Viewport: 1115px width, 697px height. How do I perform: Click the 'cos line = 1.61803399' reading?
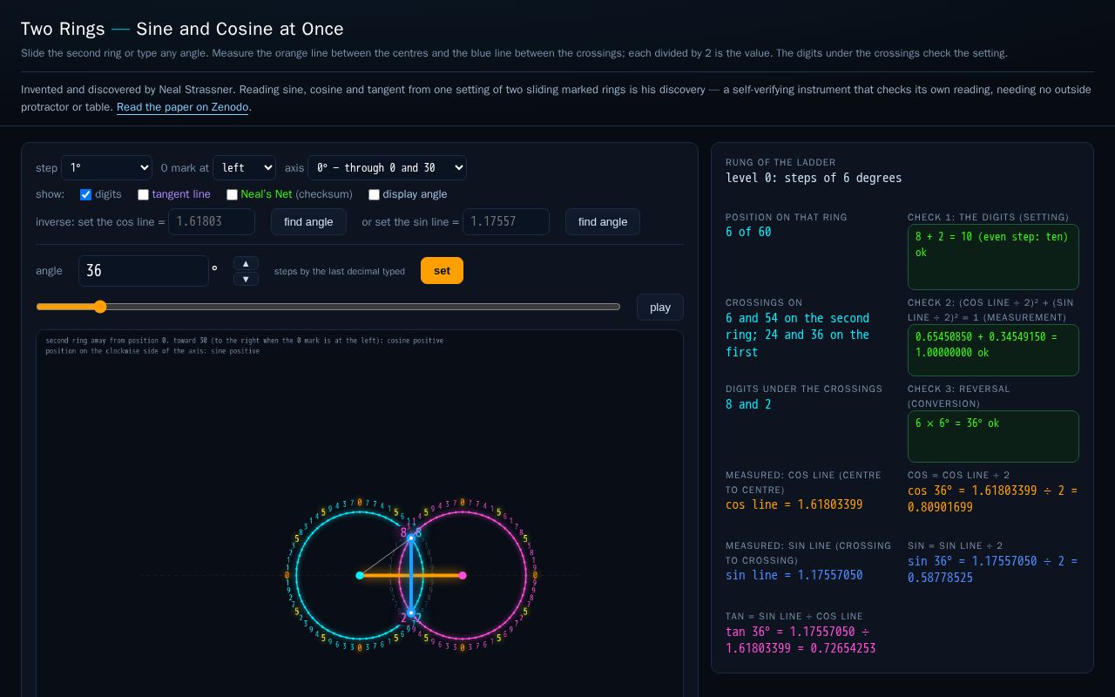point(794,504)
